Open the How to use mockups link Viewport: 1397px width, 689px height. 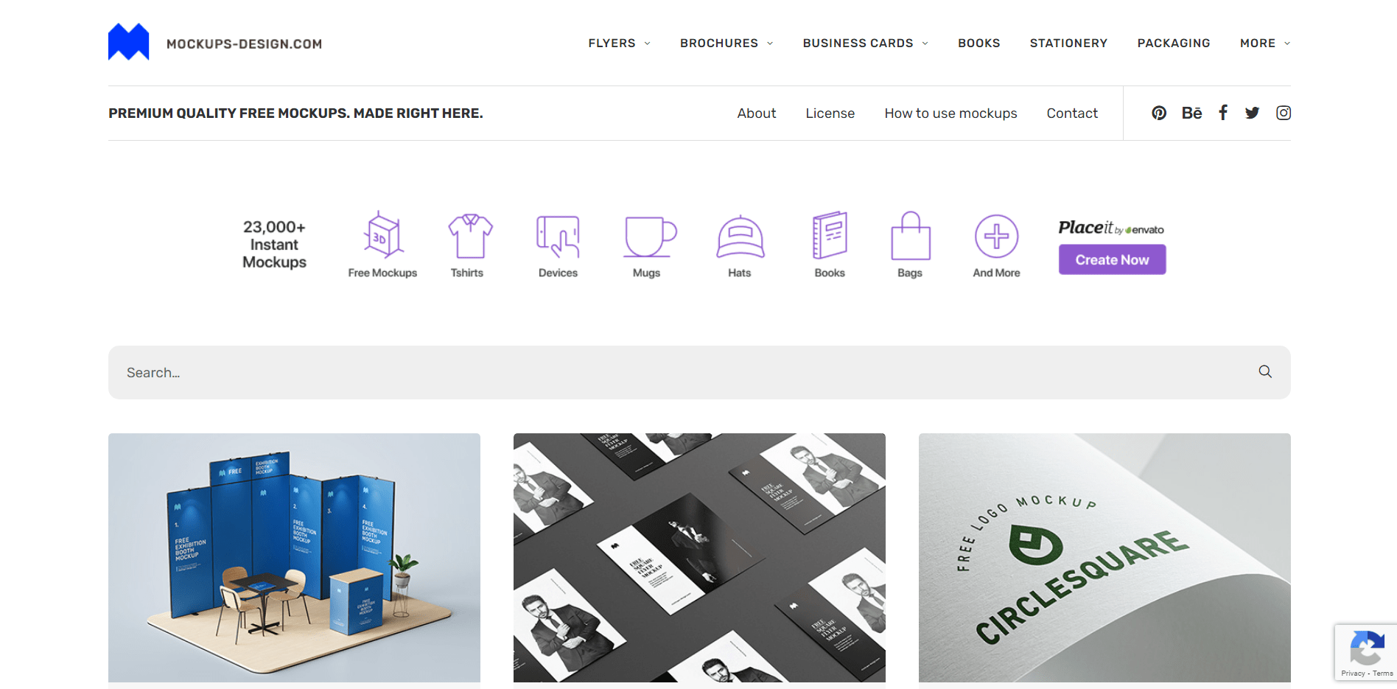click(950, 113)
